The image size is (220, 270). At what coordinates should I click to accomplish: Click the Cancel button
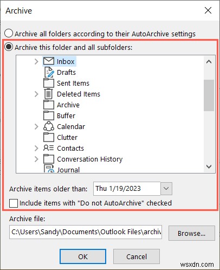pyautogui.click(x=137, y=256)
